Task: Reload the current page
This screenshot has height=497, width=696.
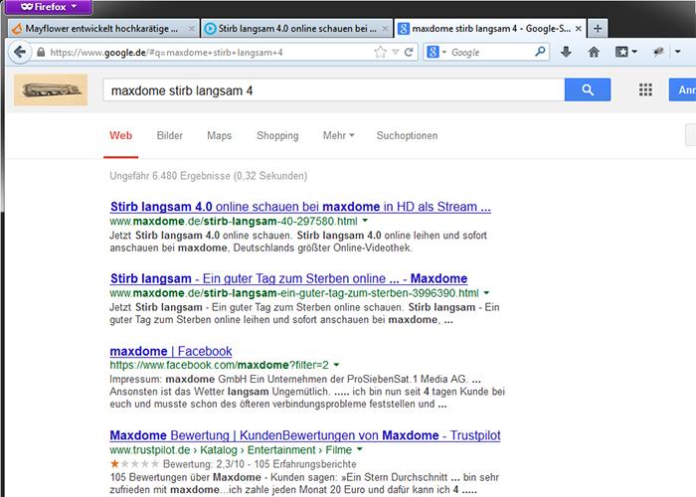Action: 409,53
